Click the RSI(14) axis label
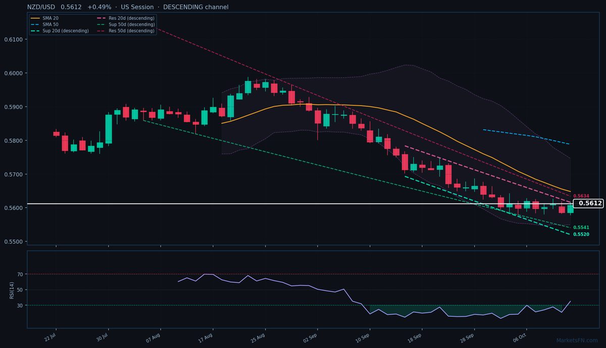This screenshot has width=606, height=348. [x=12, y=289]
